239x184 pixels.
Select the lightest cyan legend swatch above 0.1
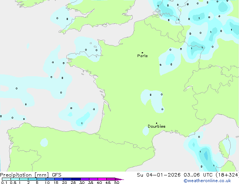point(6,179)
